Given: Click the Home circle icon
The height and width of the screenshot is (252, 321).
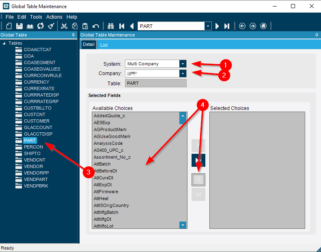Looking at the screenshot, I should pyautogui.click(x=263, y=26).
